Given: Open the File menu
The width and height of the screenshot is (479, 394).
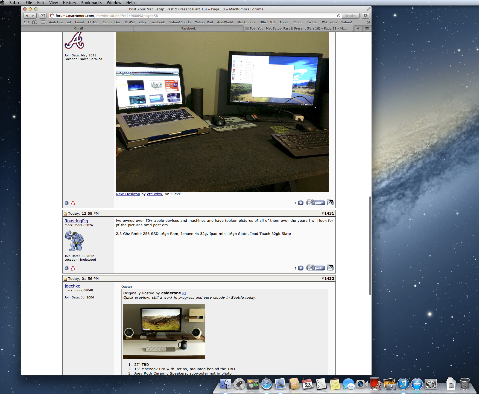Looking at the screenshot, I should (x=29, y=3).
